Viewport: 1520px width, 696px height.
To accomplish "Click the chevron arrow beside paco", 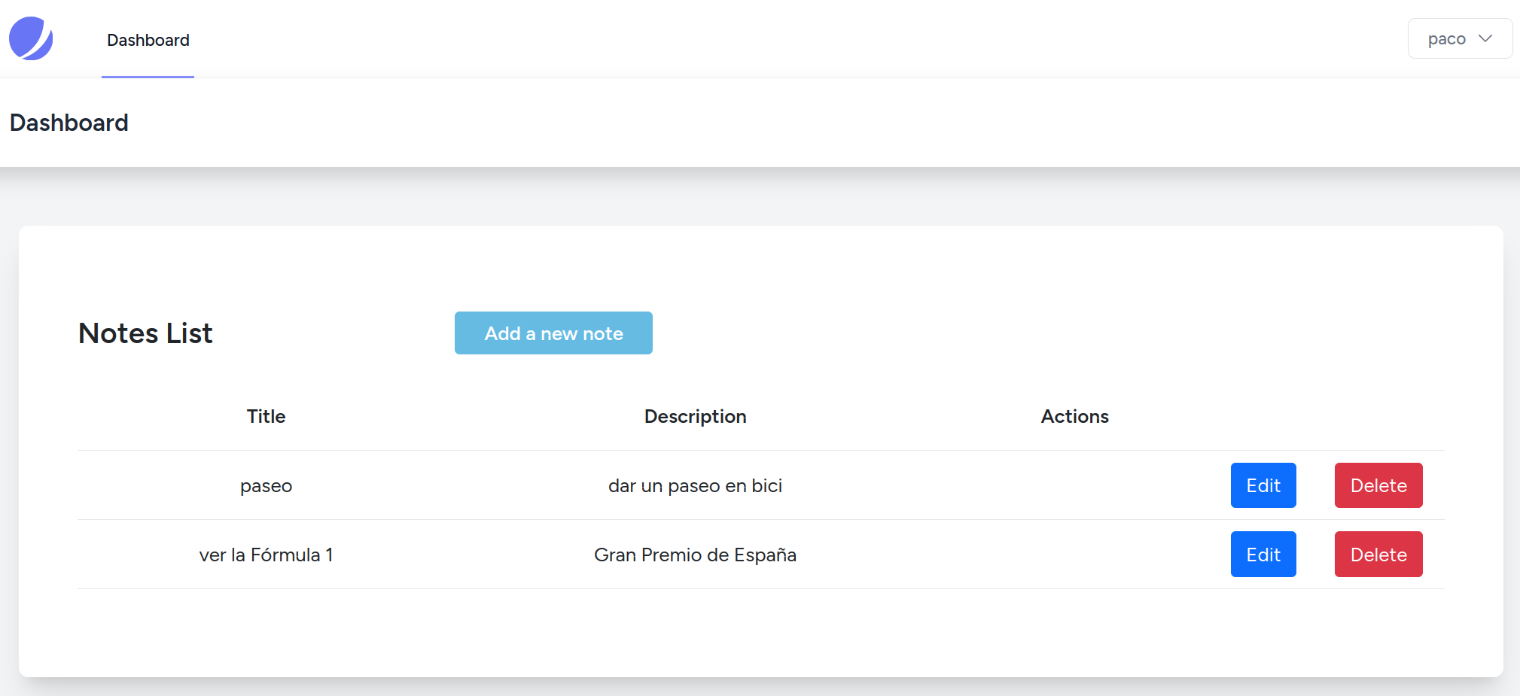I will (x=1485, y=38).
